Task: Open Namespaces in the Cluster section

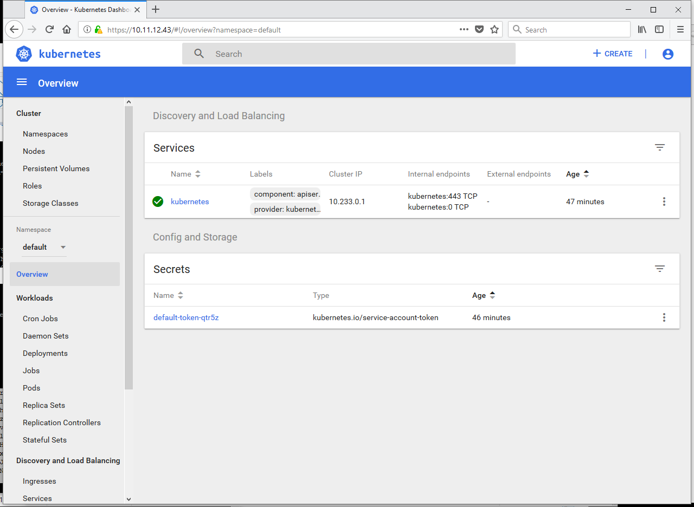Action: tap(45, 134)
